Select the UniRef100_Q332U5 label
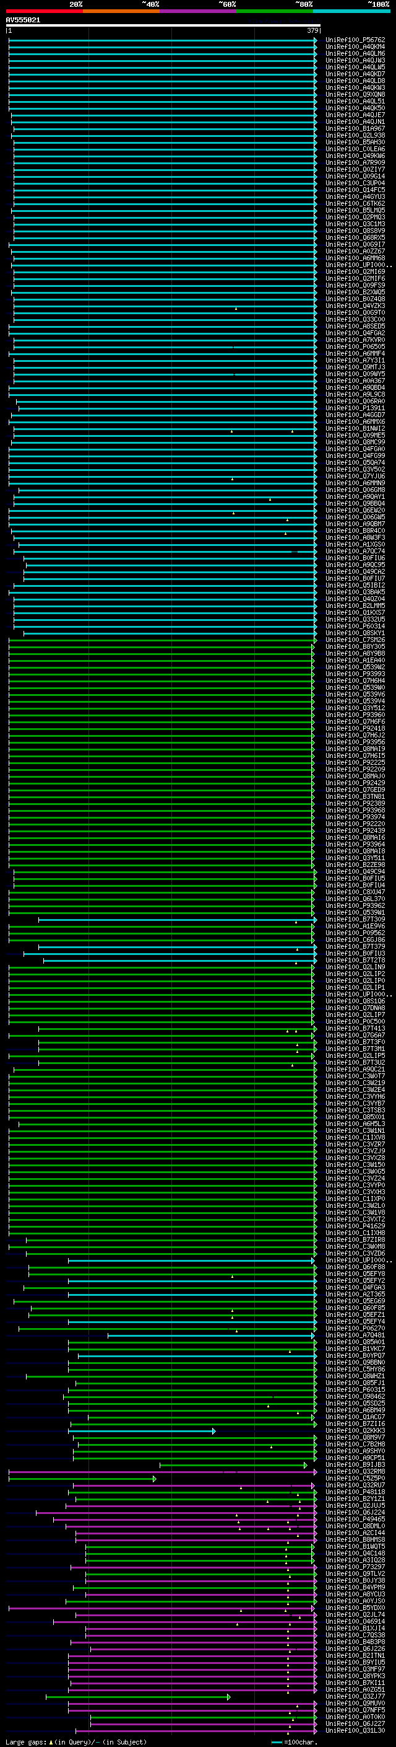 pyautogui.click(x=355, y=619)
